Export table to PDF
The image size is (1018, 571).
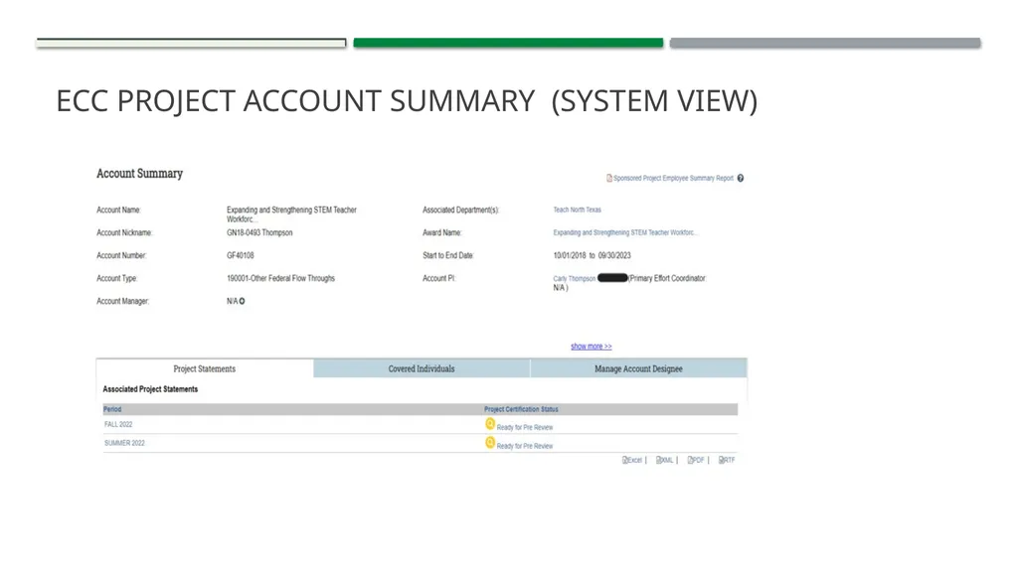[696, 460]
